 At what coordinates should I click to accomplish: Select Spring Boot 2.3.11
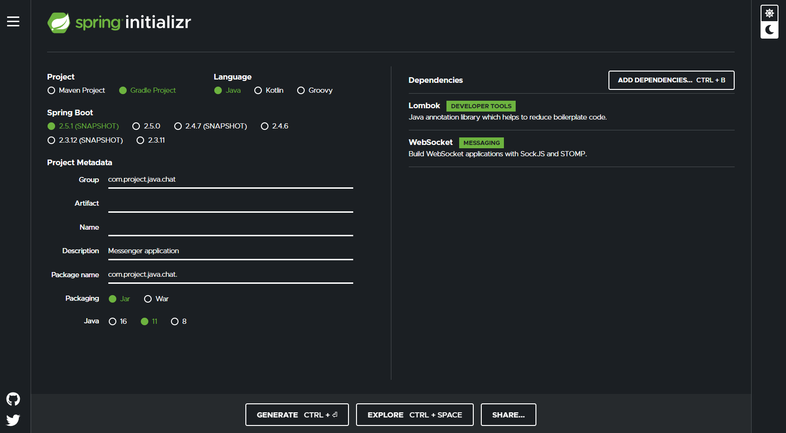click(151, 140)
